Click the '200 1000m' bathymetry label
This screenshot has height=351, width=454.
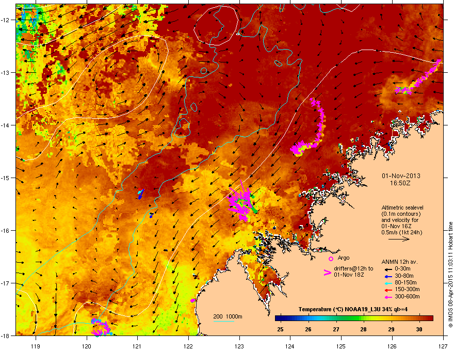pos(228,316)
